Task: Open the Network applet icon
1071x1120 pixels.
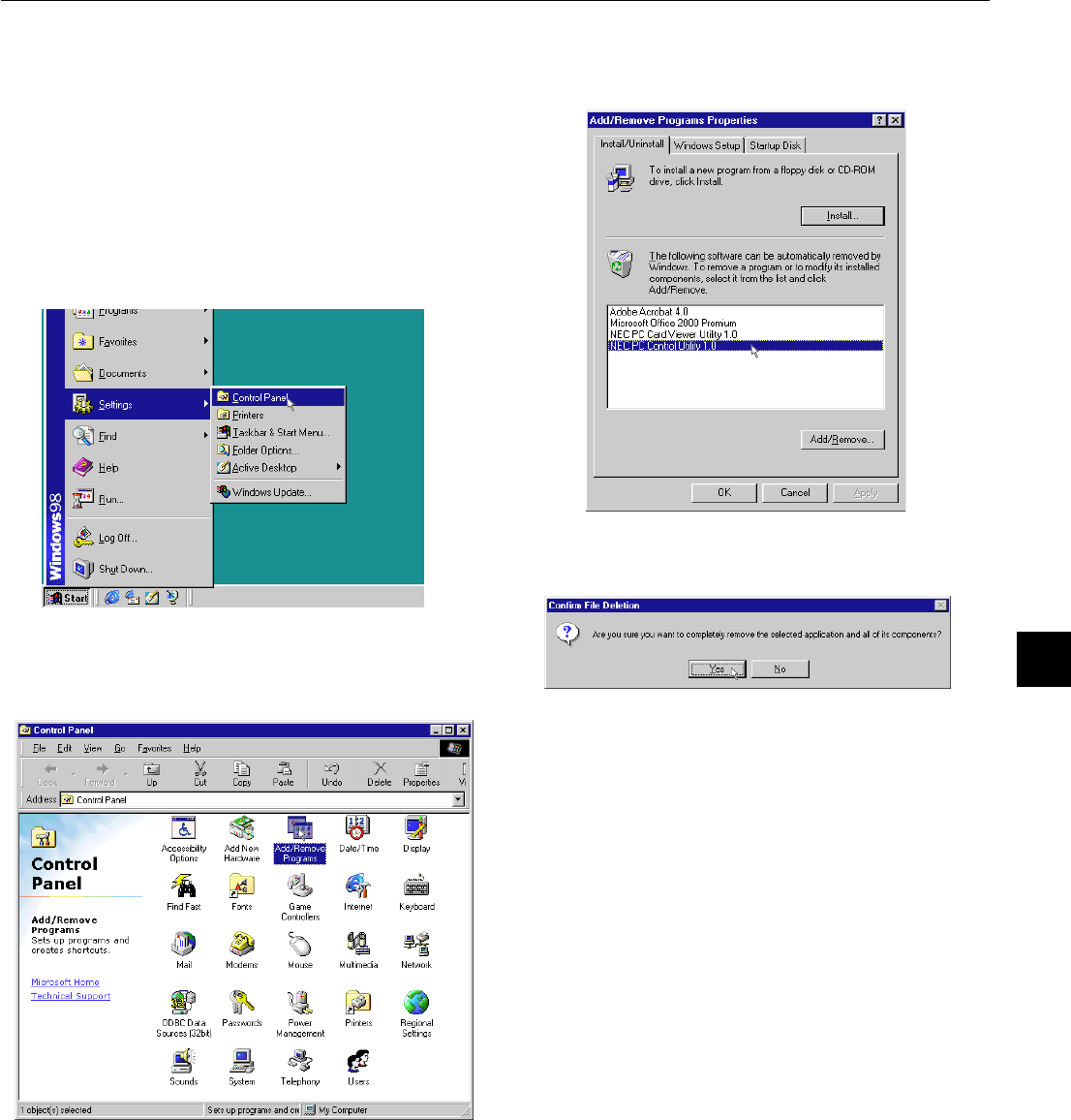Action: pos(416,950)
